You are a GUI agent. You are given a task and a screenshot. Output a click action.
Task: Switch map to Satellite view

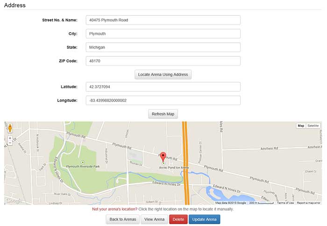313,126
